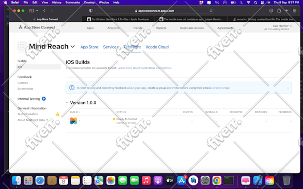Image resolution: width=303 pixels, height=189 pixels.
Task: Switch to the Certificates, Identifiers & Profiles tab
Action: [118, 19]
